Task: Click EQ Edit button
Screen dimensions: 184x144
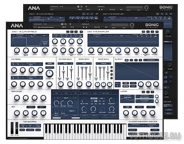Action: pos(42,107)
